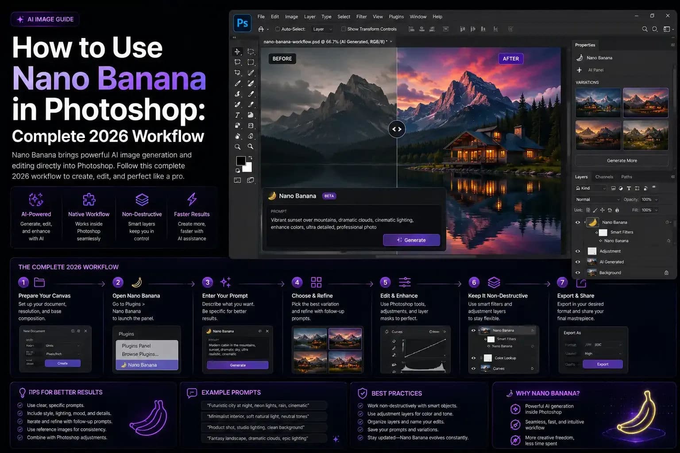The image size is (680, 453).
Task: Click the Background layer lock icon
Action: [x=666, y=273]
